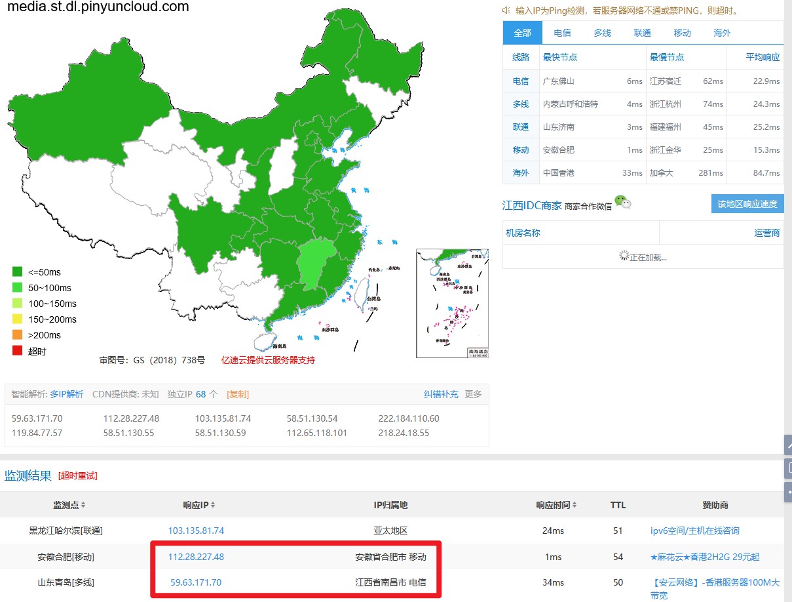Switch to the 电信 tab
Viewport: 792px width, 602px height.
(x=562, y=33)
